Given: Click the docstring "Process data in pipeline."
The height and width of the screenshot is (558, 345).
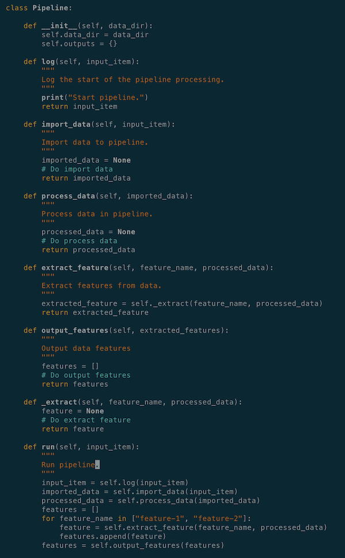Looking at the screenshot, I should coord(97,214).
